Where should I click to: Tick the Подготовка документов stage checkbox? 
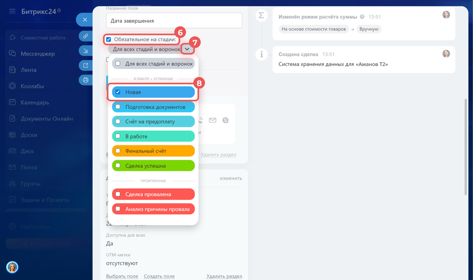[118, 107]
